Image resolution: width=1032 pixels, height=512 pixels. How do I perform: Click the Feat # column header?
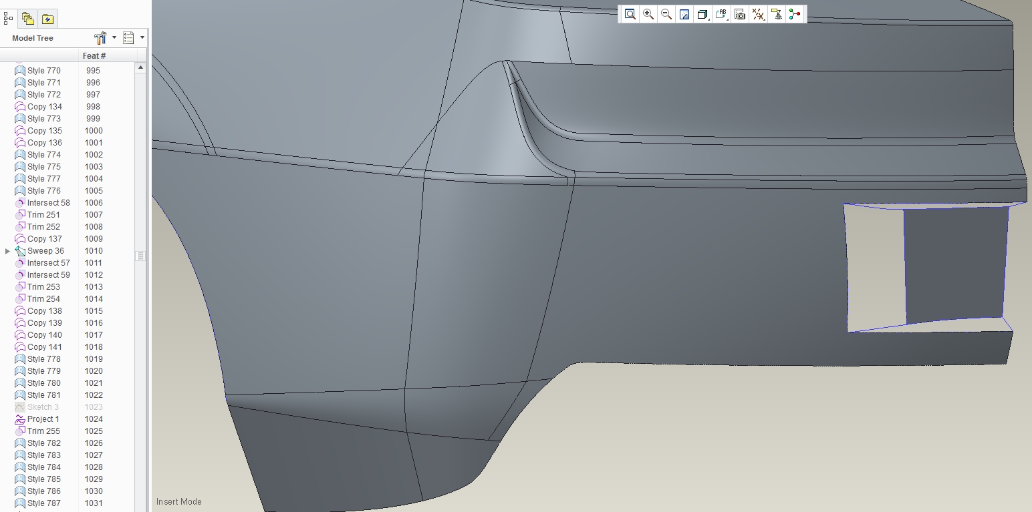pyautogui.click(x=94, y=56)
